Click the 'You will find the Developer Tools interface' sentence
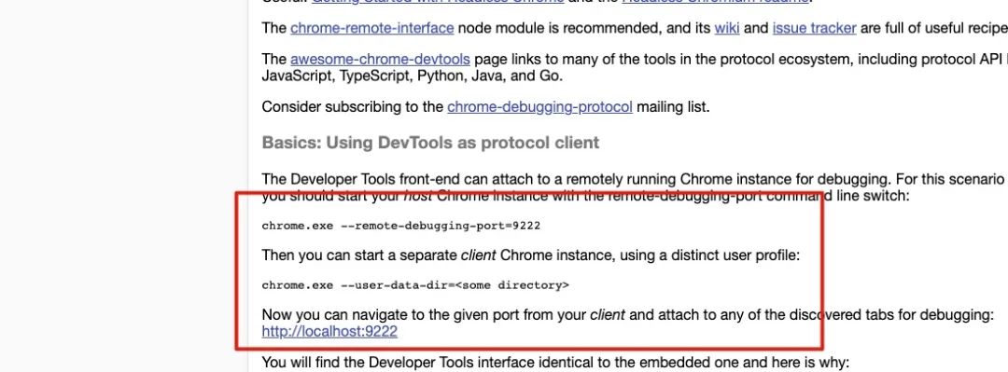Image resolution: width=1008 pixels, height=372 pixels. coord(555,363)
